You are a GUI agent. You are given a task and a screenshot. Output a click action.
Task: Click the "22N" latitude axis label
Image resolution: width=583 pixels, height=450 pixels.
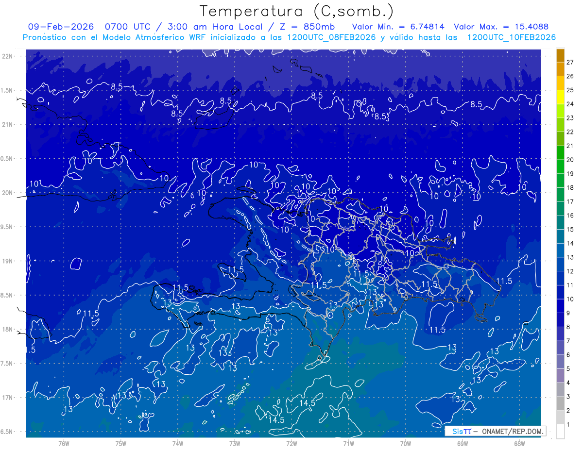[x=8, y=56]
